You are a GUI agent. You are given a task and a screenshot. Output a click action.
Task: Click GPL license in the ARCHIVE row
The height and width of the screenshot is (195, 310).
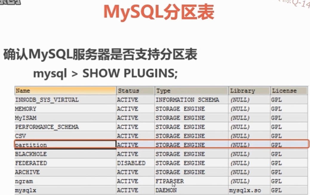click(x=289, y=172)
